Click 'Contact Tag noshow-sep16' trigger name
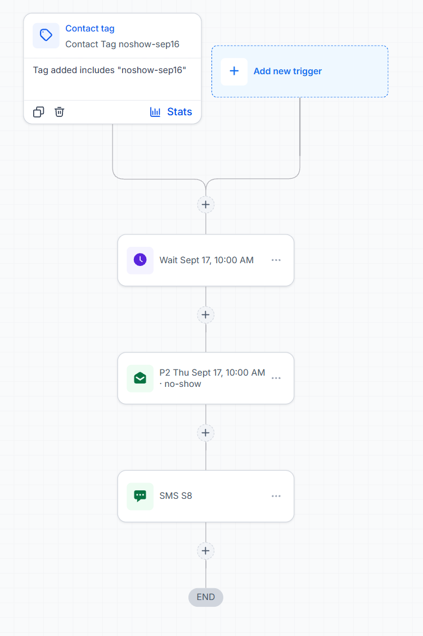The width and height of the screenshot is (423, 636). pos(122,44)
